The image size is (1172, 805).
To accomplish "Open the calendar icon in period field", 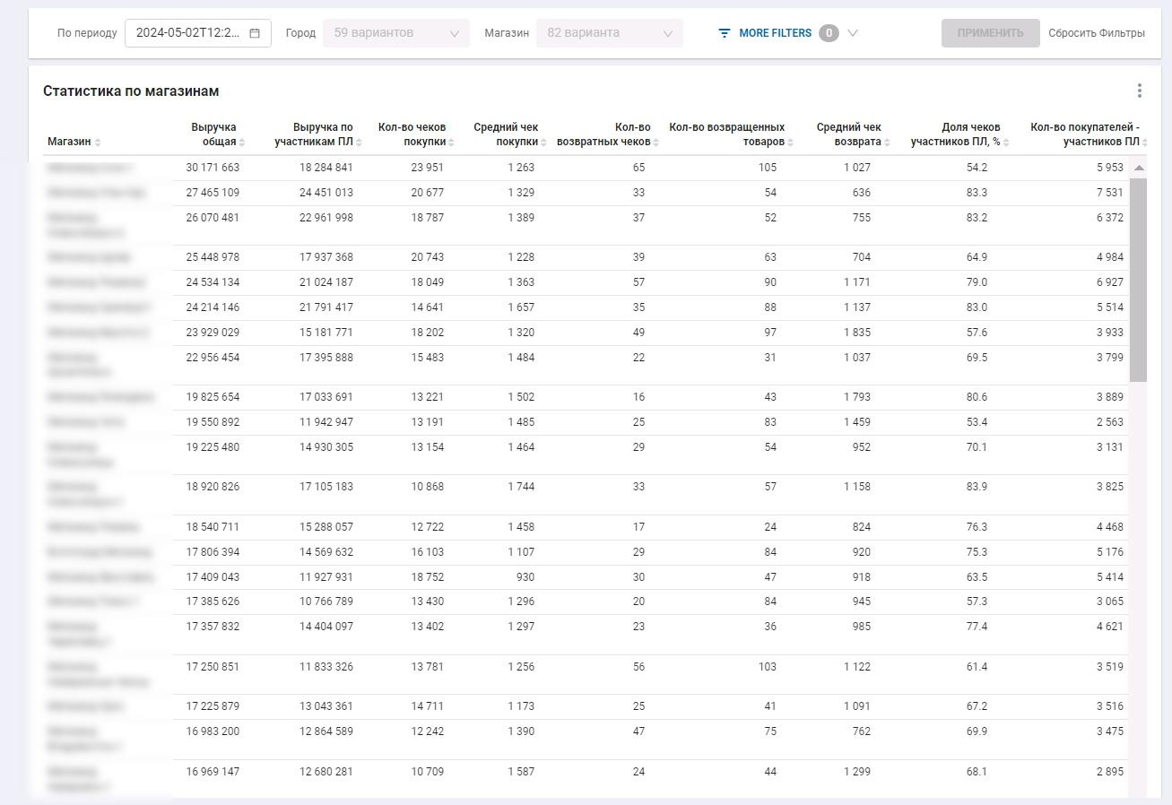I will pos(255,33).
